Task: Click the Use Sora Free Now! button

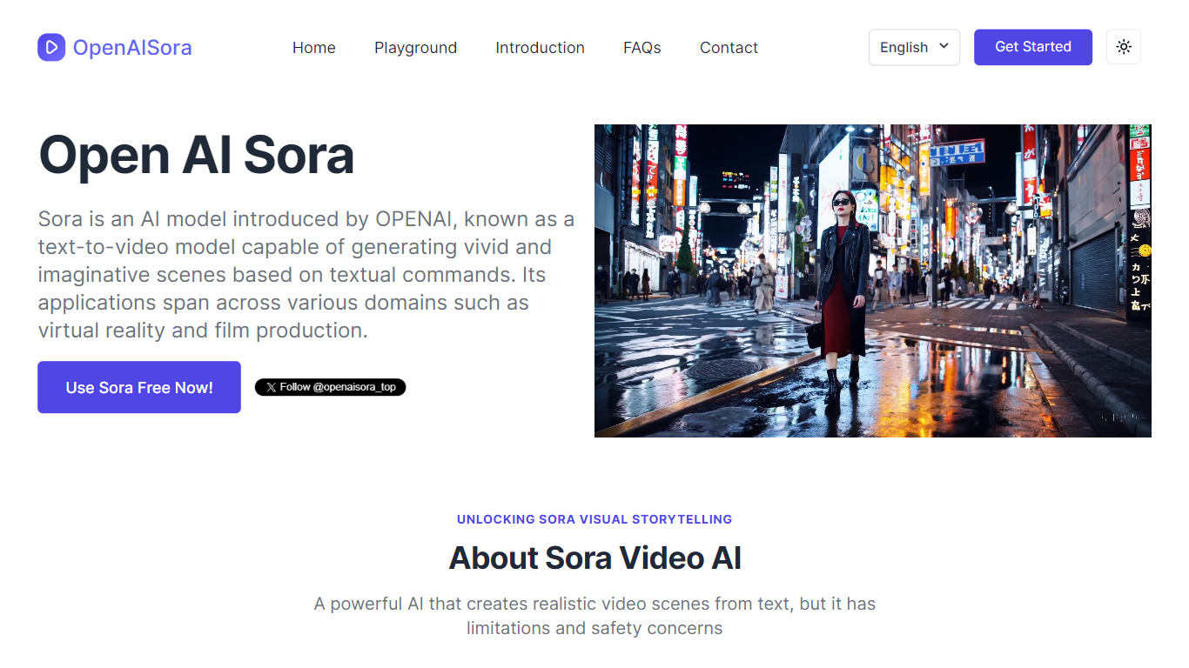Action: point(139,387)
